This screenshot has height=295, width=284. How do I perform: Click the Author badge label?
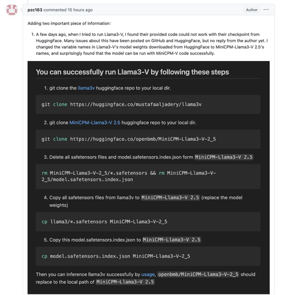click(x=251, y=9)
